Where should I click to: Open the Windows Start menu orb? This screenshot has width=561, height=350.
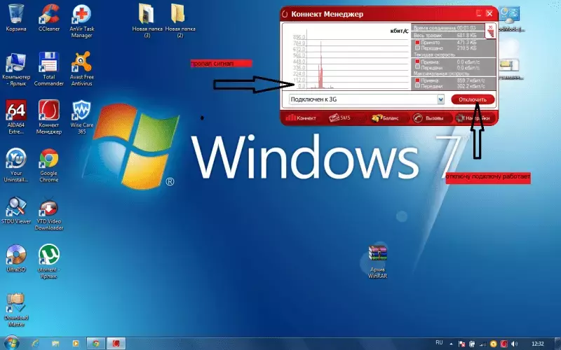(x=11, y=343)
